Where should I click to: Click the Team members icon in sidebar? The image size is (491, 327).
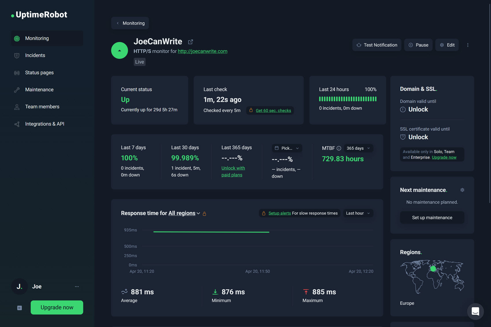(x=17, y=106)
